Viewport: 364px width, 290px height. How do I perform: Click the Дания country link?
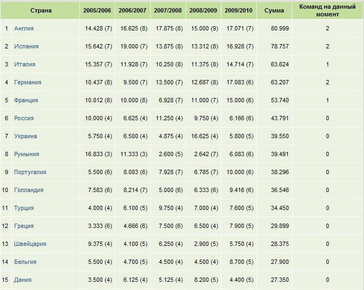(x=23, y=280)
